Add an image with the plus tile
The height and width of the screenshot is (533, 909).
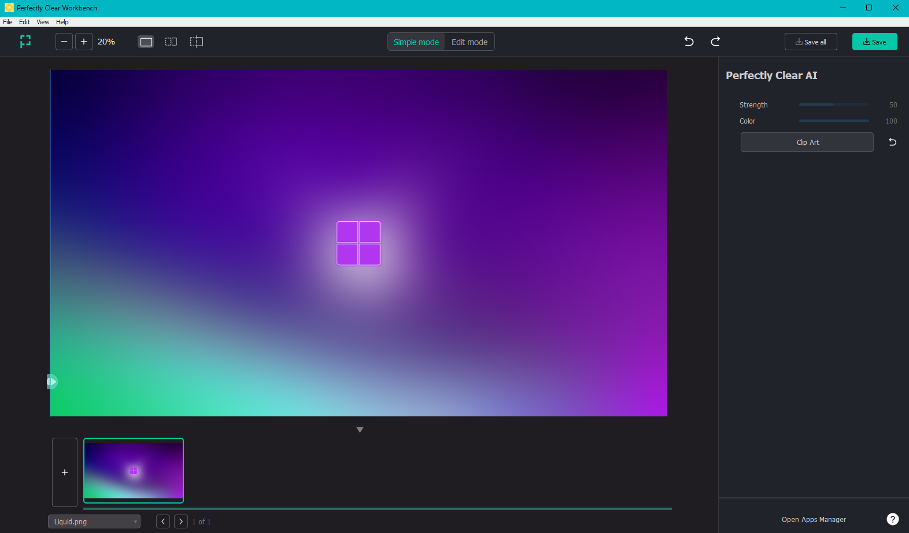point(65,472)
